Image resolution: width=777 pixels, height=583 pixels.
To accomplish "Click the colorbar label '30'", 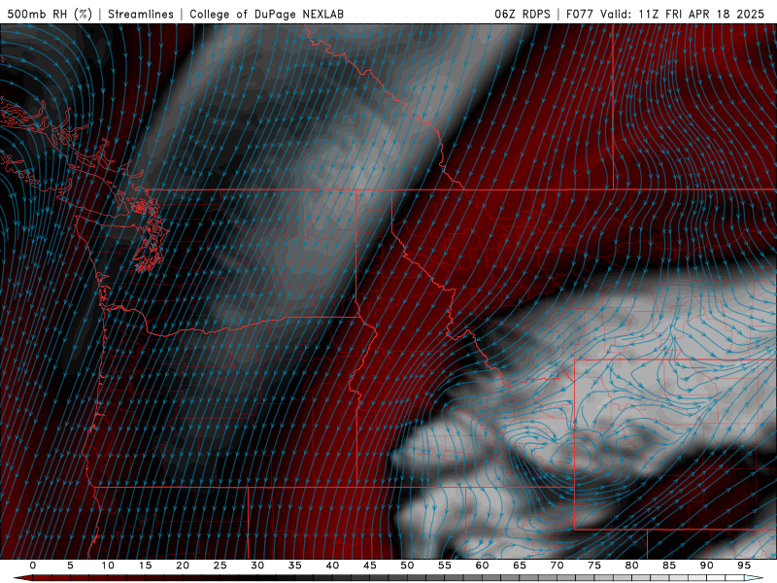I will 257,566.
